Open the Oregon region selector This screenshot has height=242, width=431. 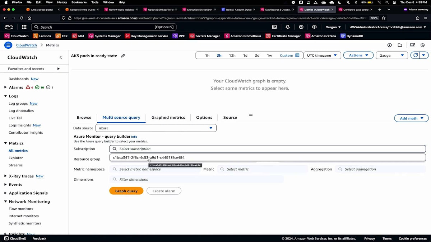click(x=333, y=27)
